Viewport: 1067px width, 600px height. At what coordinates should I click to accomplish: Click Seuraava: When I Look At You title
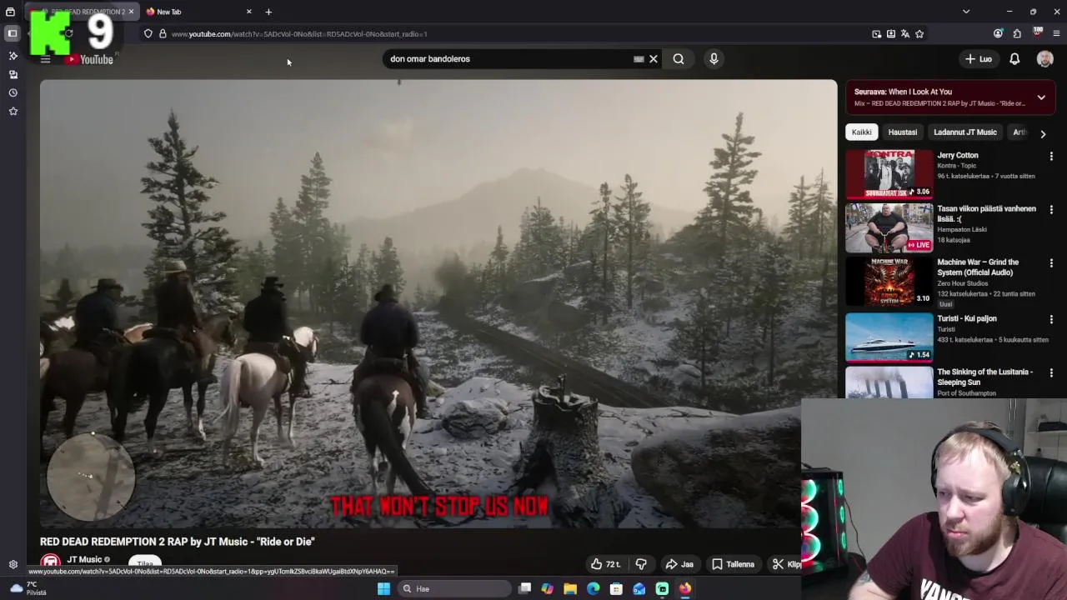(x=903, y=92)
